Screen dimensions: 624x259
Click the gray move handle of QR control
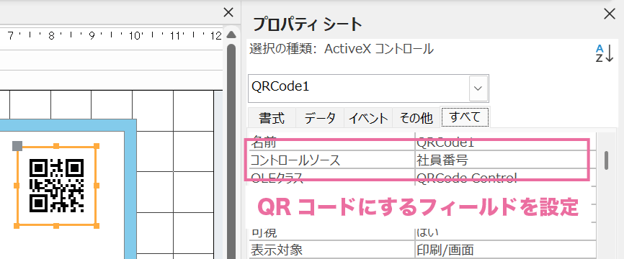[x=17, y=146]
